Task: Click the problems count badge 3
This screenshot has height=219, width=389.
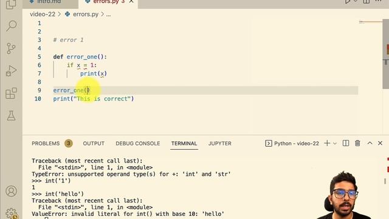Action: pos(69,144)
